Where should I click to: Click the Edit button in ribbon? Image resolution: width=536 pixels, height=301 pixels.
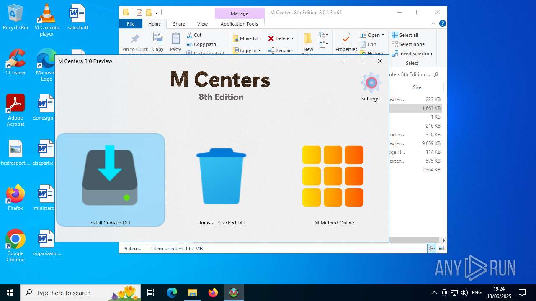point(368,44)
